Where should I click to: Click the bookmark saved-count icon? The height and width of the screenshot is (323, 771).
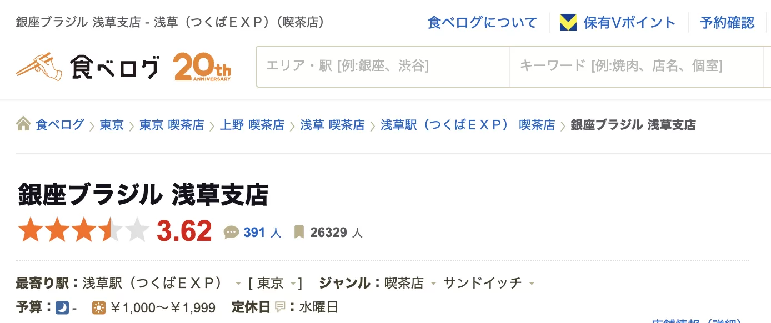pos(299,233)
